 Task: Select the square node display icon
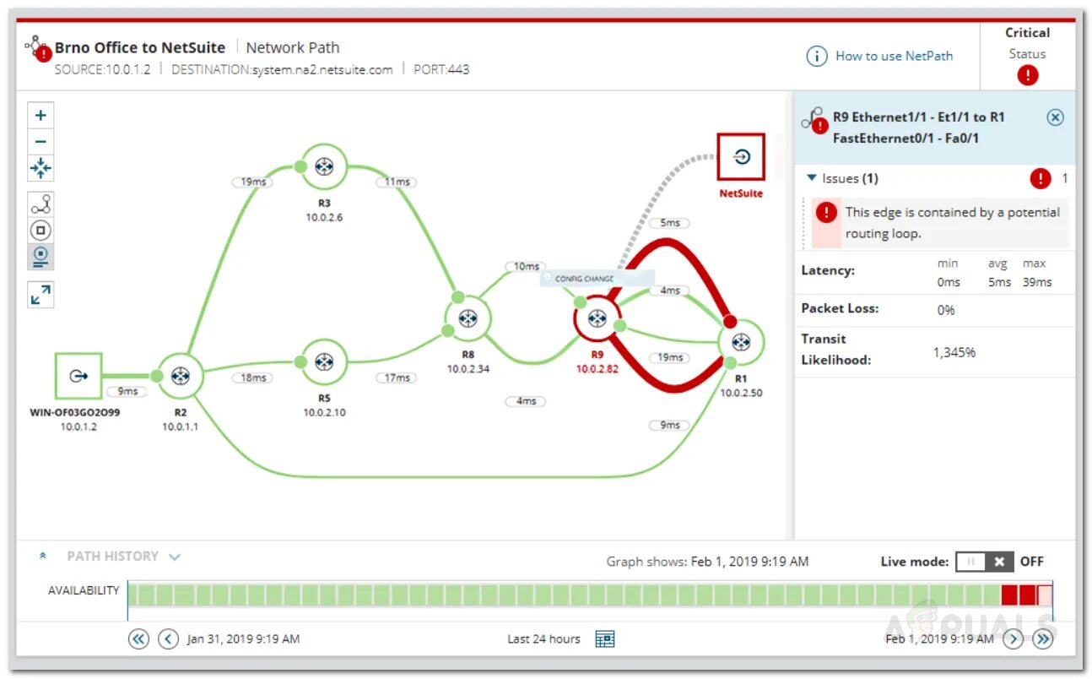tap(41, 231)
